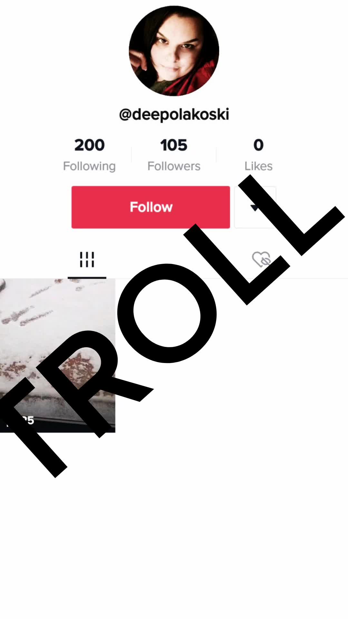Tap the circular profile picture
The height and width of the screenshot is (619, 348).
[174, 51]
